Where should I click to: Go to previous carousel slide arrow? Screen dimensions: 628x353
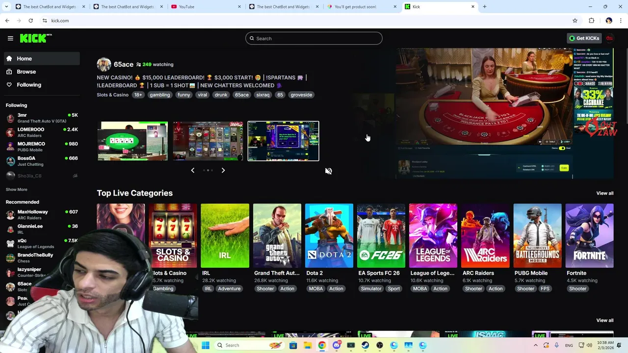click(192, 170)
